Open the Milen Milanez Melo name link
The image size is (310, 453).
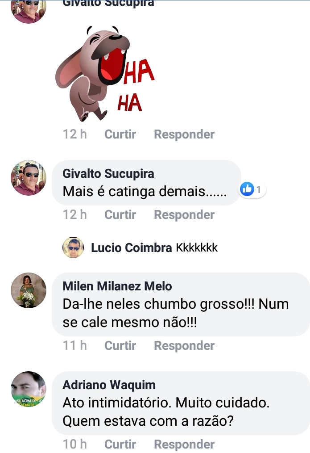click(x=117, y=286)
